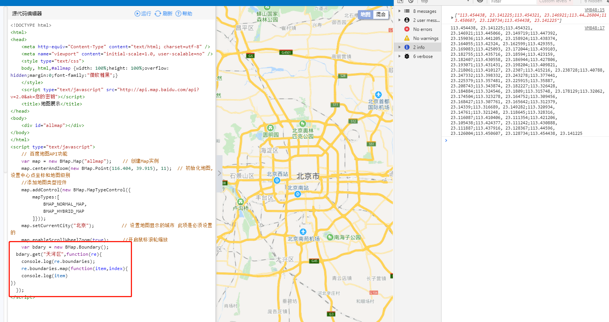Click the clear console icon

coord(411,1)
